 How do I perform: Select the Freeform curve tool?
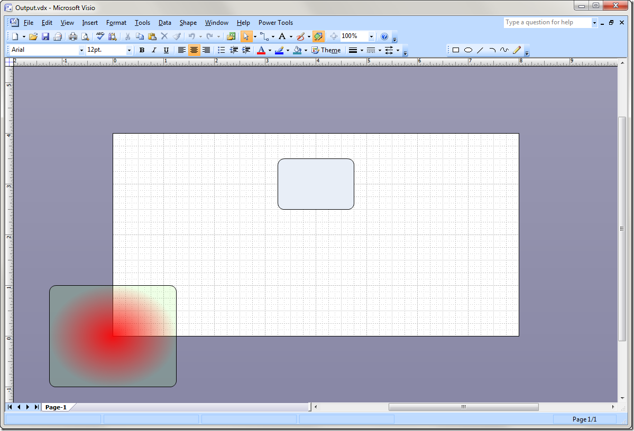coord(504,50)
